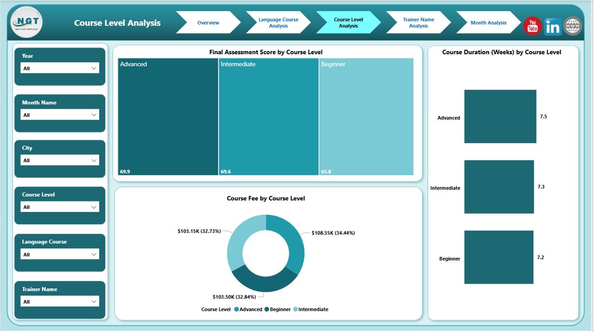Click the NGT logo
This screenshot has width=594, height=332.
26,22
